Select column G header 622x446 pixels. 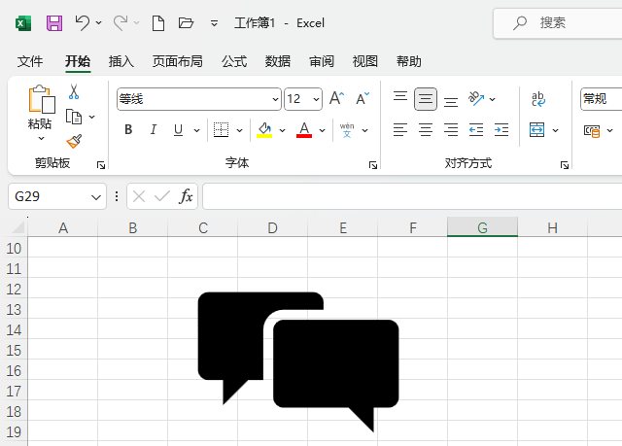[x=482, y=227]
